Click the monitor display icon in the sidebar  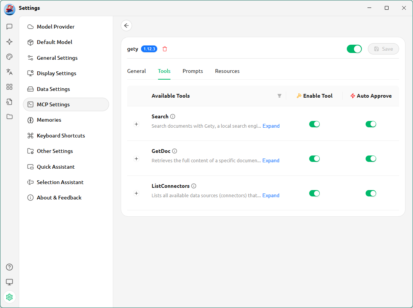tap(9, 282)
